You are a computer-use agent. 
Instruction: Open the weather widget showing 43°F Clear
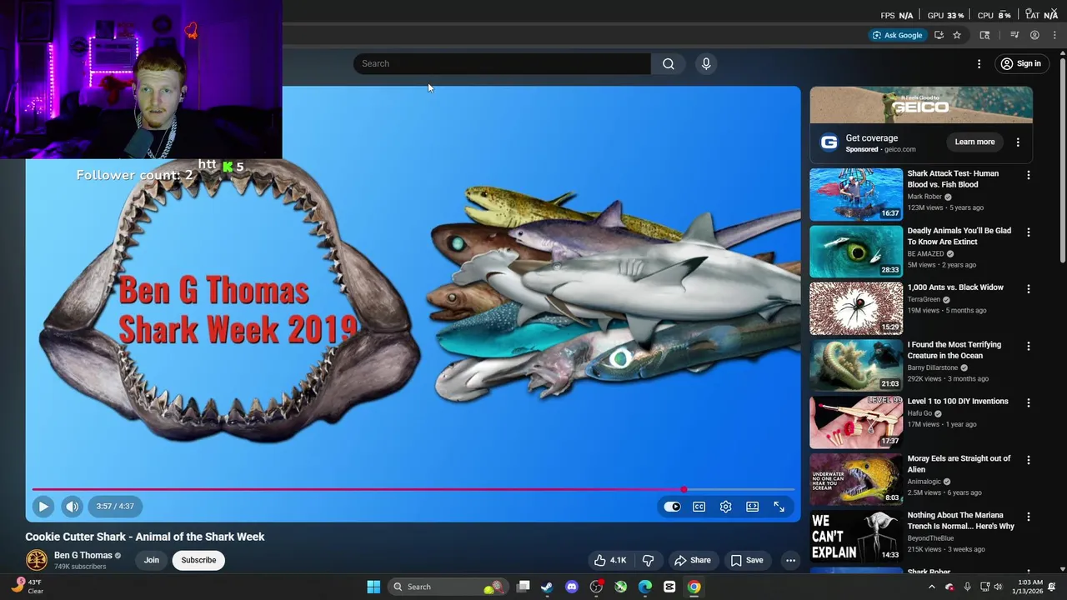pos(28,587)
